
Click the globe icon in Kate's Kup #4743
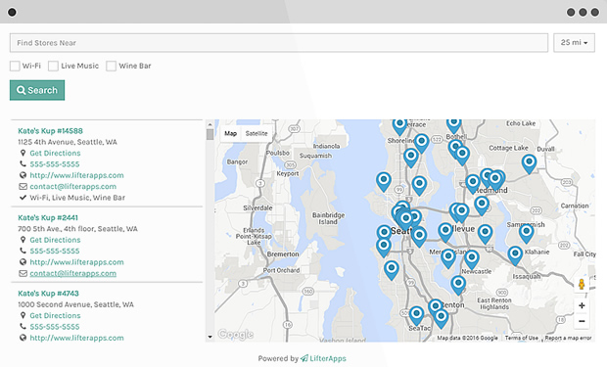tap(23, 338)
